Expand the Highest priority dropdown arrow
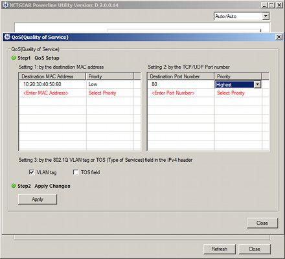Viewport: 285px width, 259px height. pos(257,84)
